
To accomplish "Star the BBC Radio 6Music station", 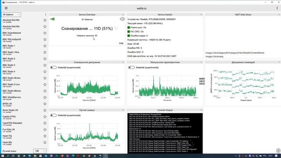I will pyautogui.click(x=45, y=91).
